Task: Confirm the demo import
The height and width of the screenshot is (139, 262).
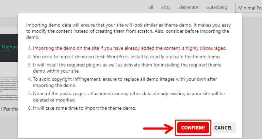Action: [x=193, y=128]
